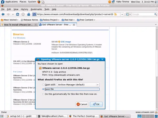Expand the Free Content bookmarks folder
Screen dimensions: 158x118
click(x=86, y=20)
